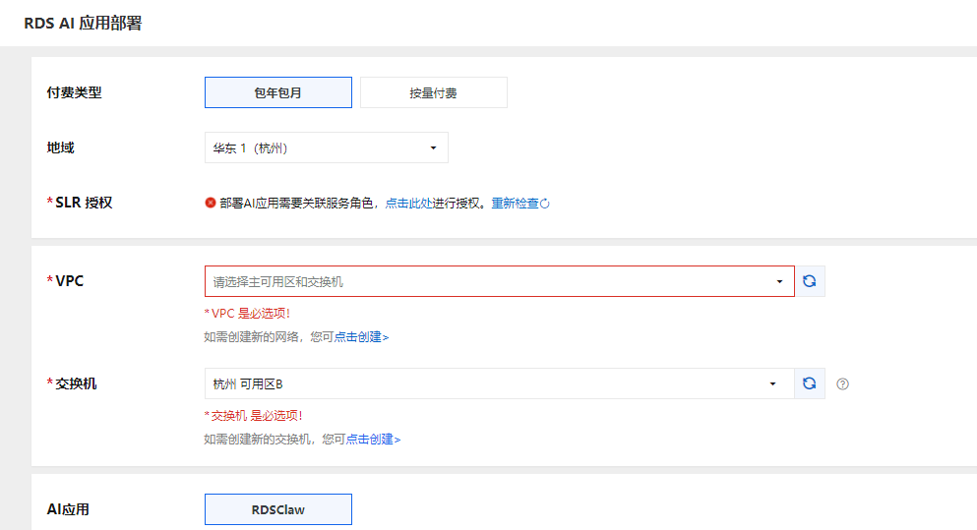The height and width of the screenshot is (530, 977).
Task: Refresh the 交换机 list with reload icon
Action: [809, 383]
